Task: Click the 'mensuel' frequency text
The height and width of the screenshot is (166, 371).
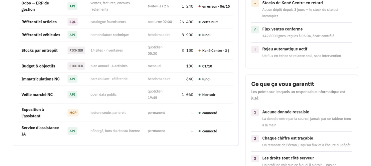Action: click(155, 66)
